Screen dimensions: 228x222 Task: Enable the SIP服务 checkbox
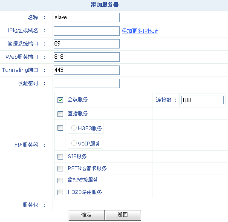pyautogui.click(x=60, y=157)
